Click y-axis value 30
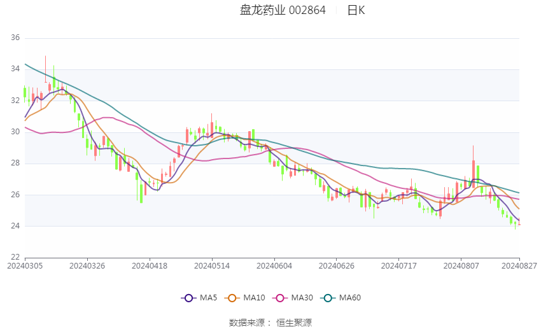The width and height of the screenshot is (541, 329). [15, 132]
